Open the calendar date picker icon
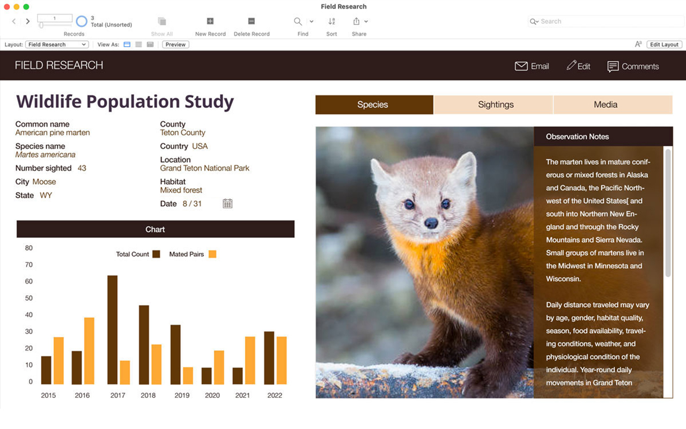 click(x=227, y=204)
